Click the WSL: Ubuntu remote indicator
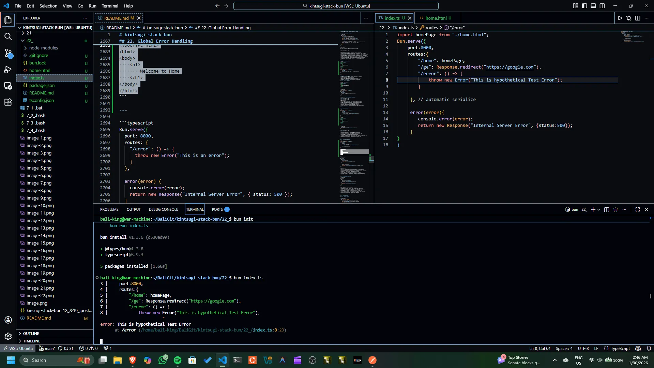654x368 pixels. click(x=18, y=348)
